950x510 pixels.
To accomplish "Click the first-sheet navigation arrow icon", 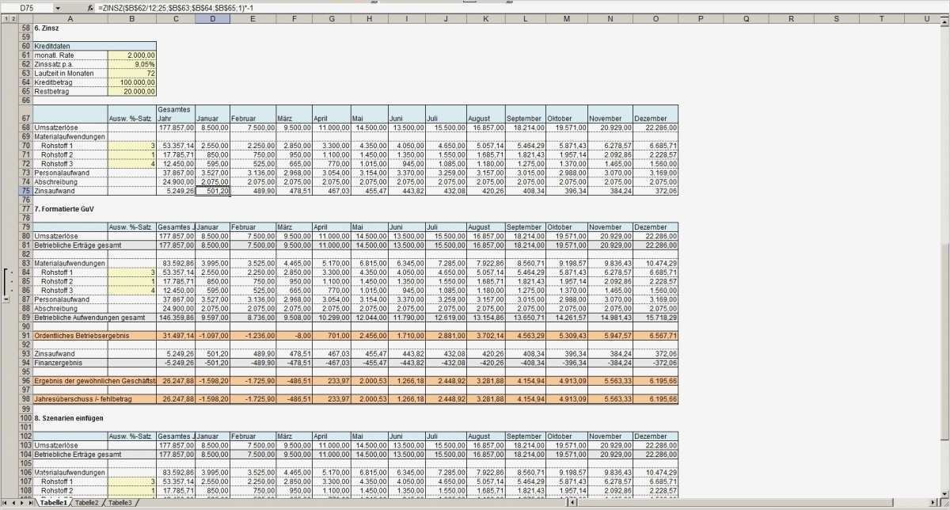I will click(x=5, y=502).
